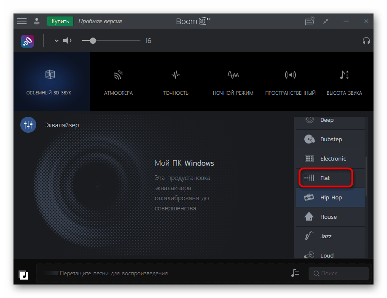
Task: Switch to compact mini mode
Action: click(326, 21)
